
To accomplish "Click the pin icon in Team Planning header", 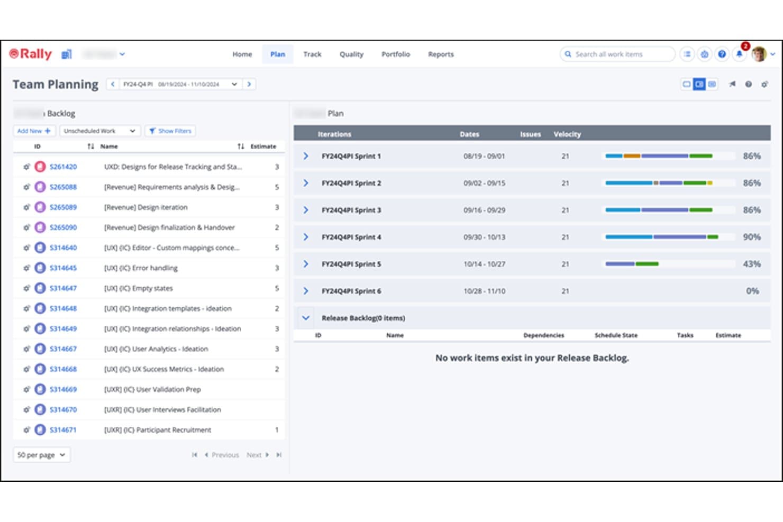I will click(x=732, y=84).
